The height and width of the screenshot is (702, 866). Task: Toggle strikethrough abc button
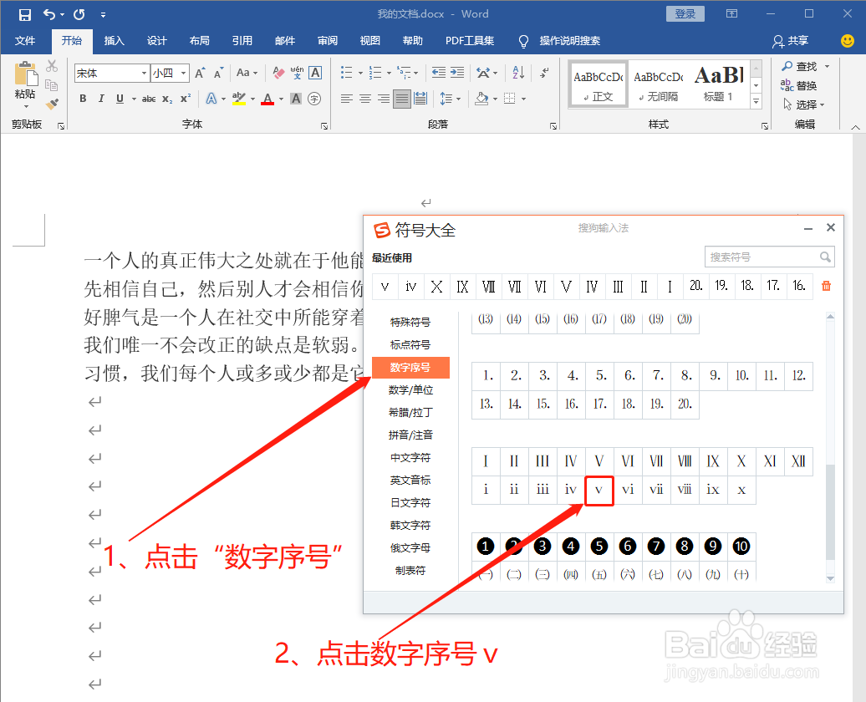(x=149, y=99)
